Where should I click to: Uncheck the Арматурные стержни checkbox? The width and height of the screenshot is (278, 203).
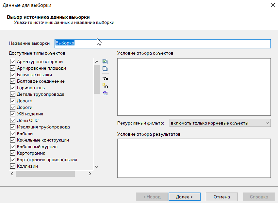[13, 61]
